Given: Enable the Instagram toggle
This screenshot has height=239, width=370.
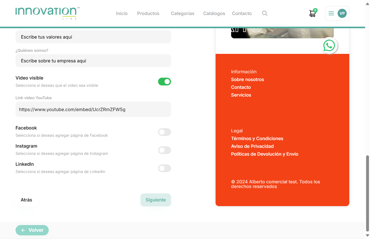Looking at the screenshot, I should coord(165,150).
